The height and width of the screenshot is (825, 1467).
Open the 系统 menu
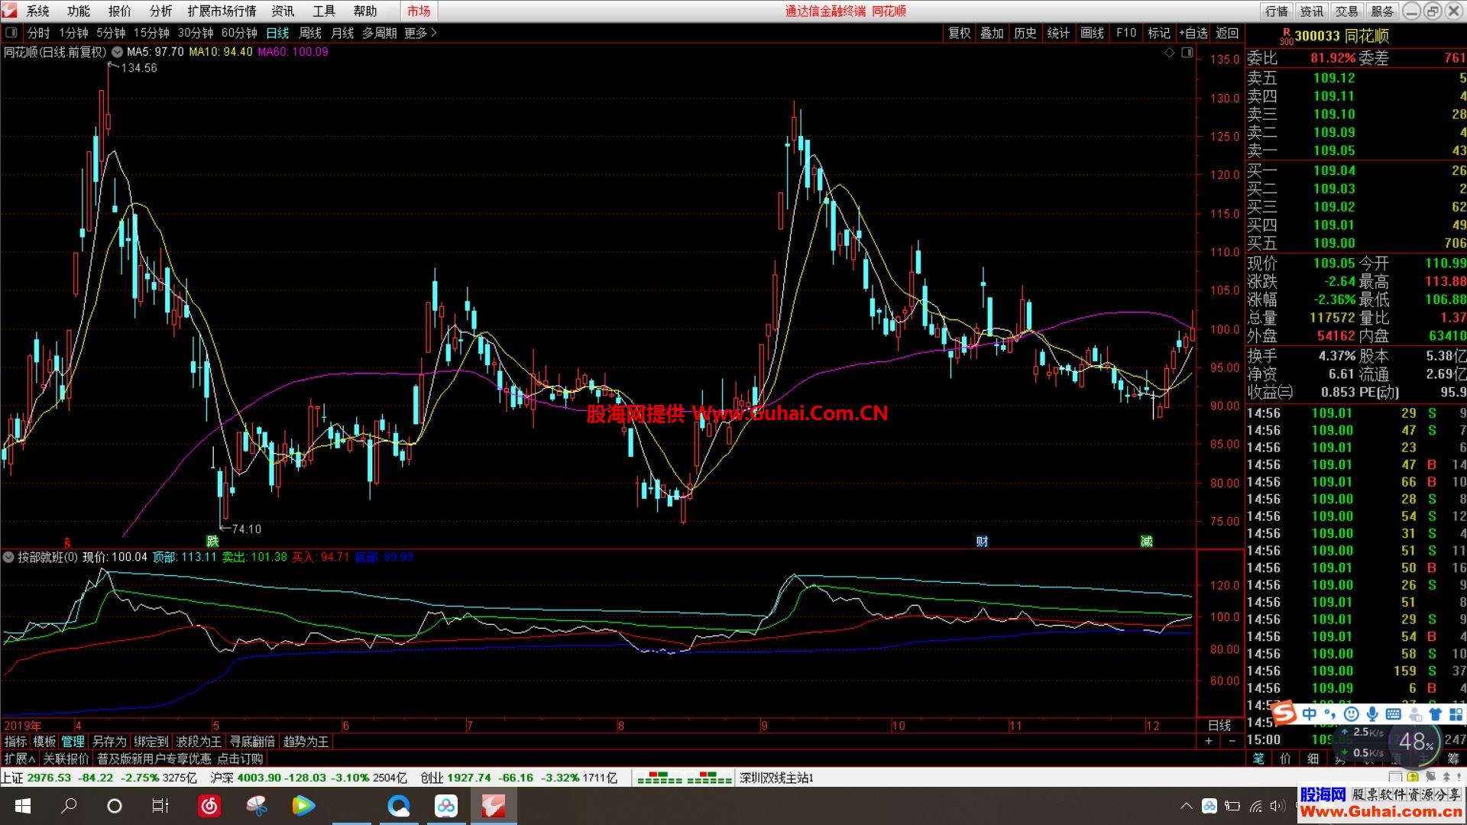click(37, 11)
